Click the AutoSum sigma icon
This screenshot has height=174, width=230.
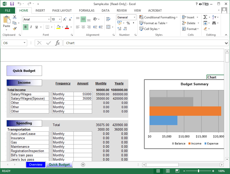click(205, 17)
